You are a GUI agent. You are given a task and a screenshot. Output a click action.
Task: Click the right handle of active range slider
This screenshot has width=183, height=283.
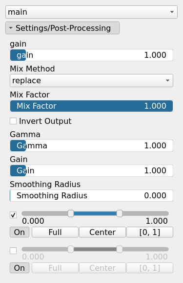(120, 213)
